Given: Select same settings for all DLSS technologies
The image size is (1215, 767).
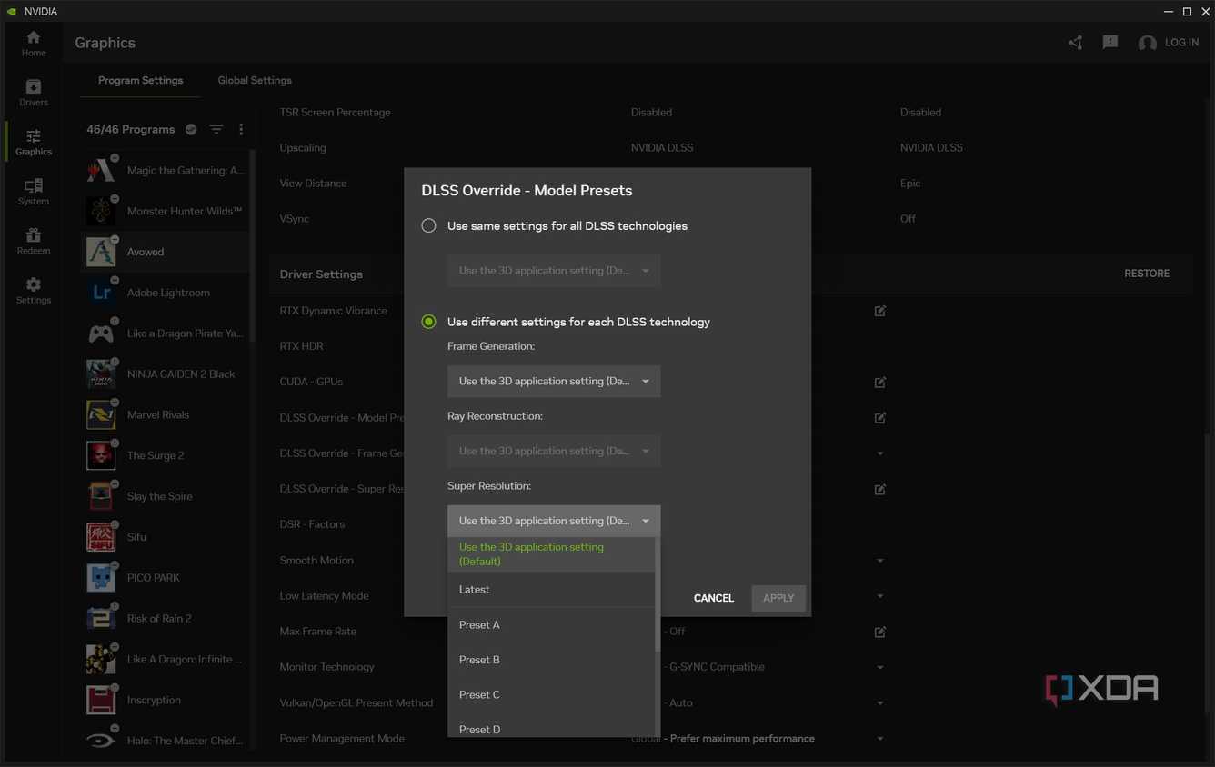Looking at the screenshot, I should tap(428, 225).
